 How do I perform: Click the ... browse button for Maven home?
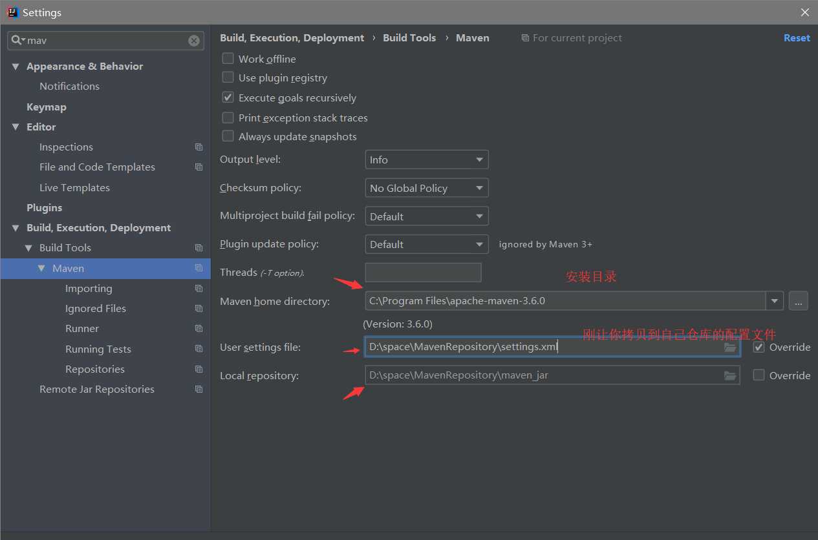(798, 301)
